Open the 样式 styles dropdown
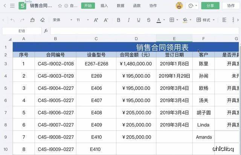 (206, 20)
